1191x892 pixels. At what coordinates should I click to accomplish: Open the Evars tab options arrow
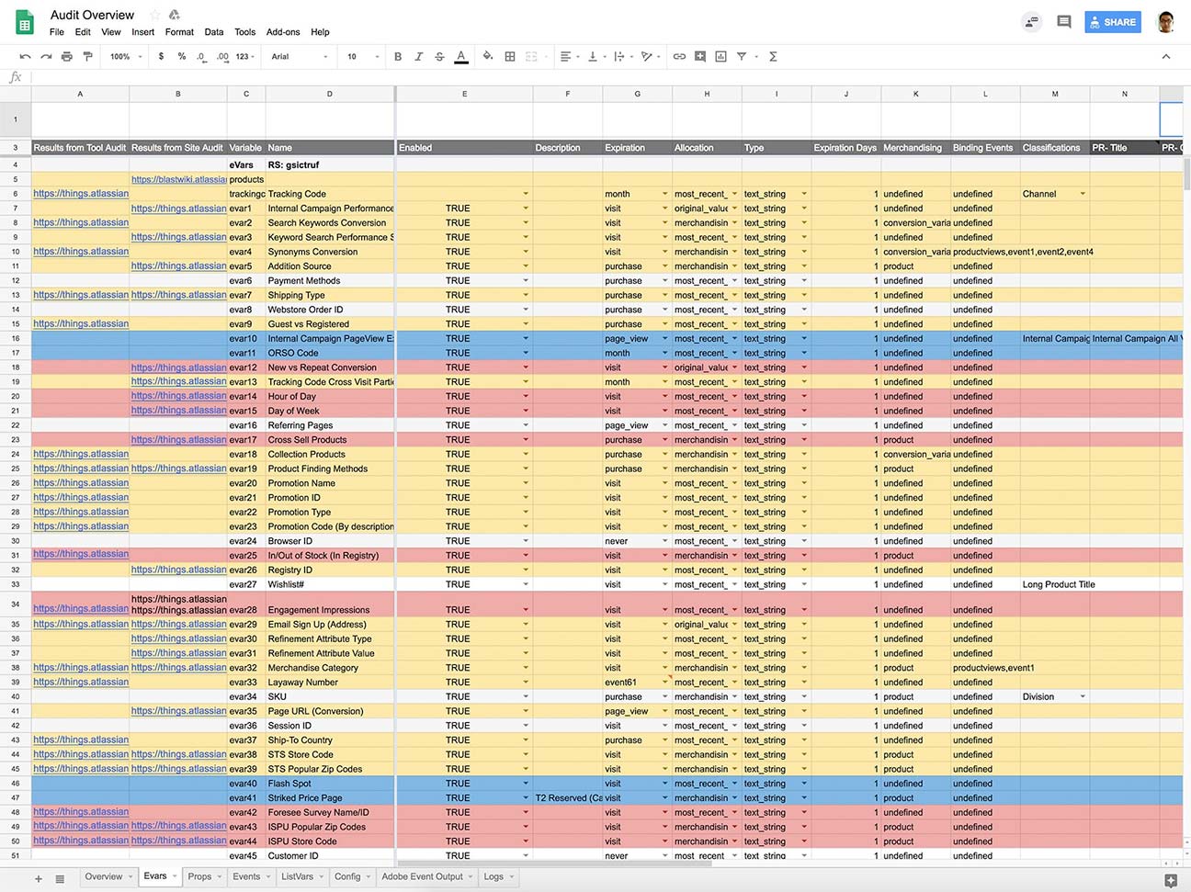(175, 876)
